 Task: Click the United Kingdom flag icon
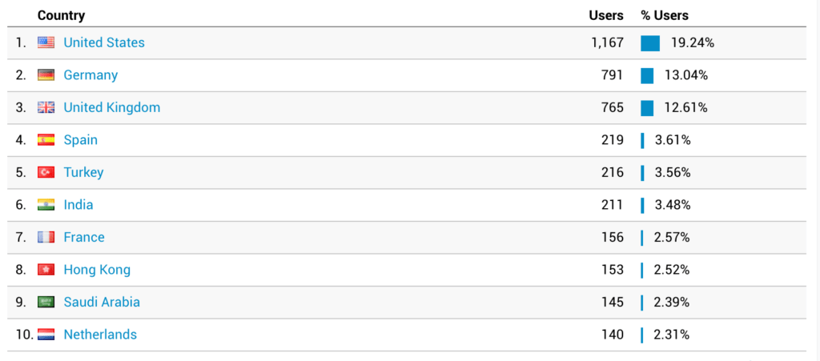click(46, 107)
